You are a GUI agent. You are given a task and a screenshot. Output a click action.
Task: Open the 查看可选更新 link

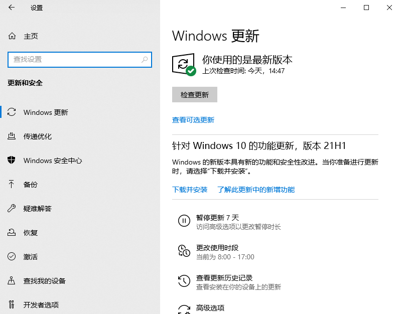pyautogui.click(x=193, y=120)
